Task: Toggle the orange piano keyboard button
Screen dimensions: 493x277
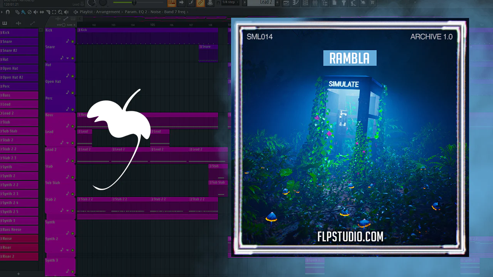Action: pyautogui.click(x=172, y=3)
